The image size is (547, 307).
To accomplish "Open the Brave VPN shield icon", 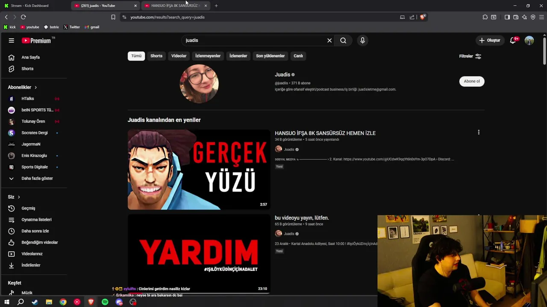I will tap(533, 17).
